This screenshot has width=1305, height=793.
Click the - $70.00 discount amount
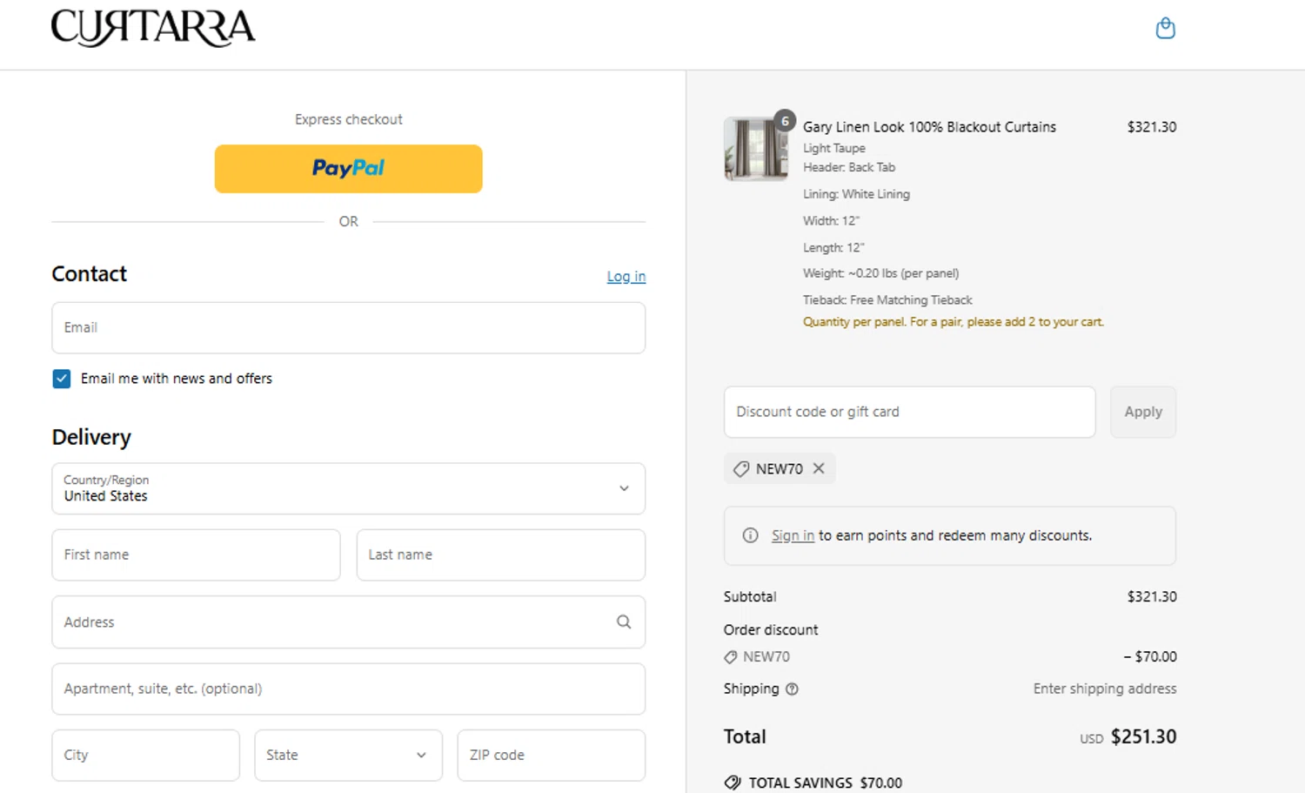[x=1149, y=656]
